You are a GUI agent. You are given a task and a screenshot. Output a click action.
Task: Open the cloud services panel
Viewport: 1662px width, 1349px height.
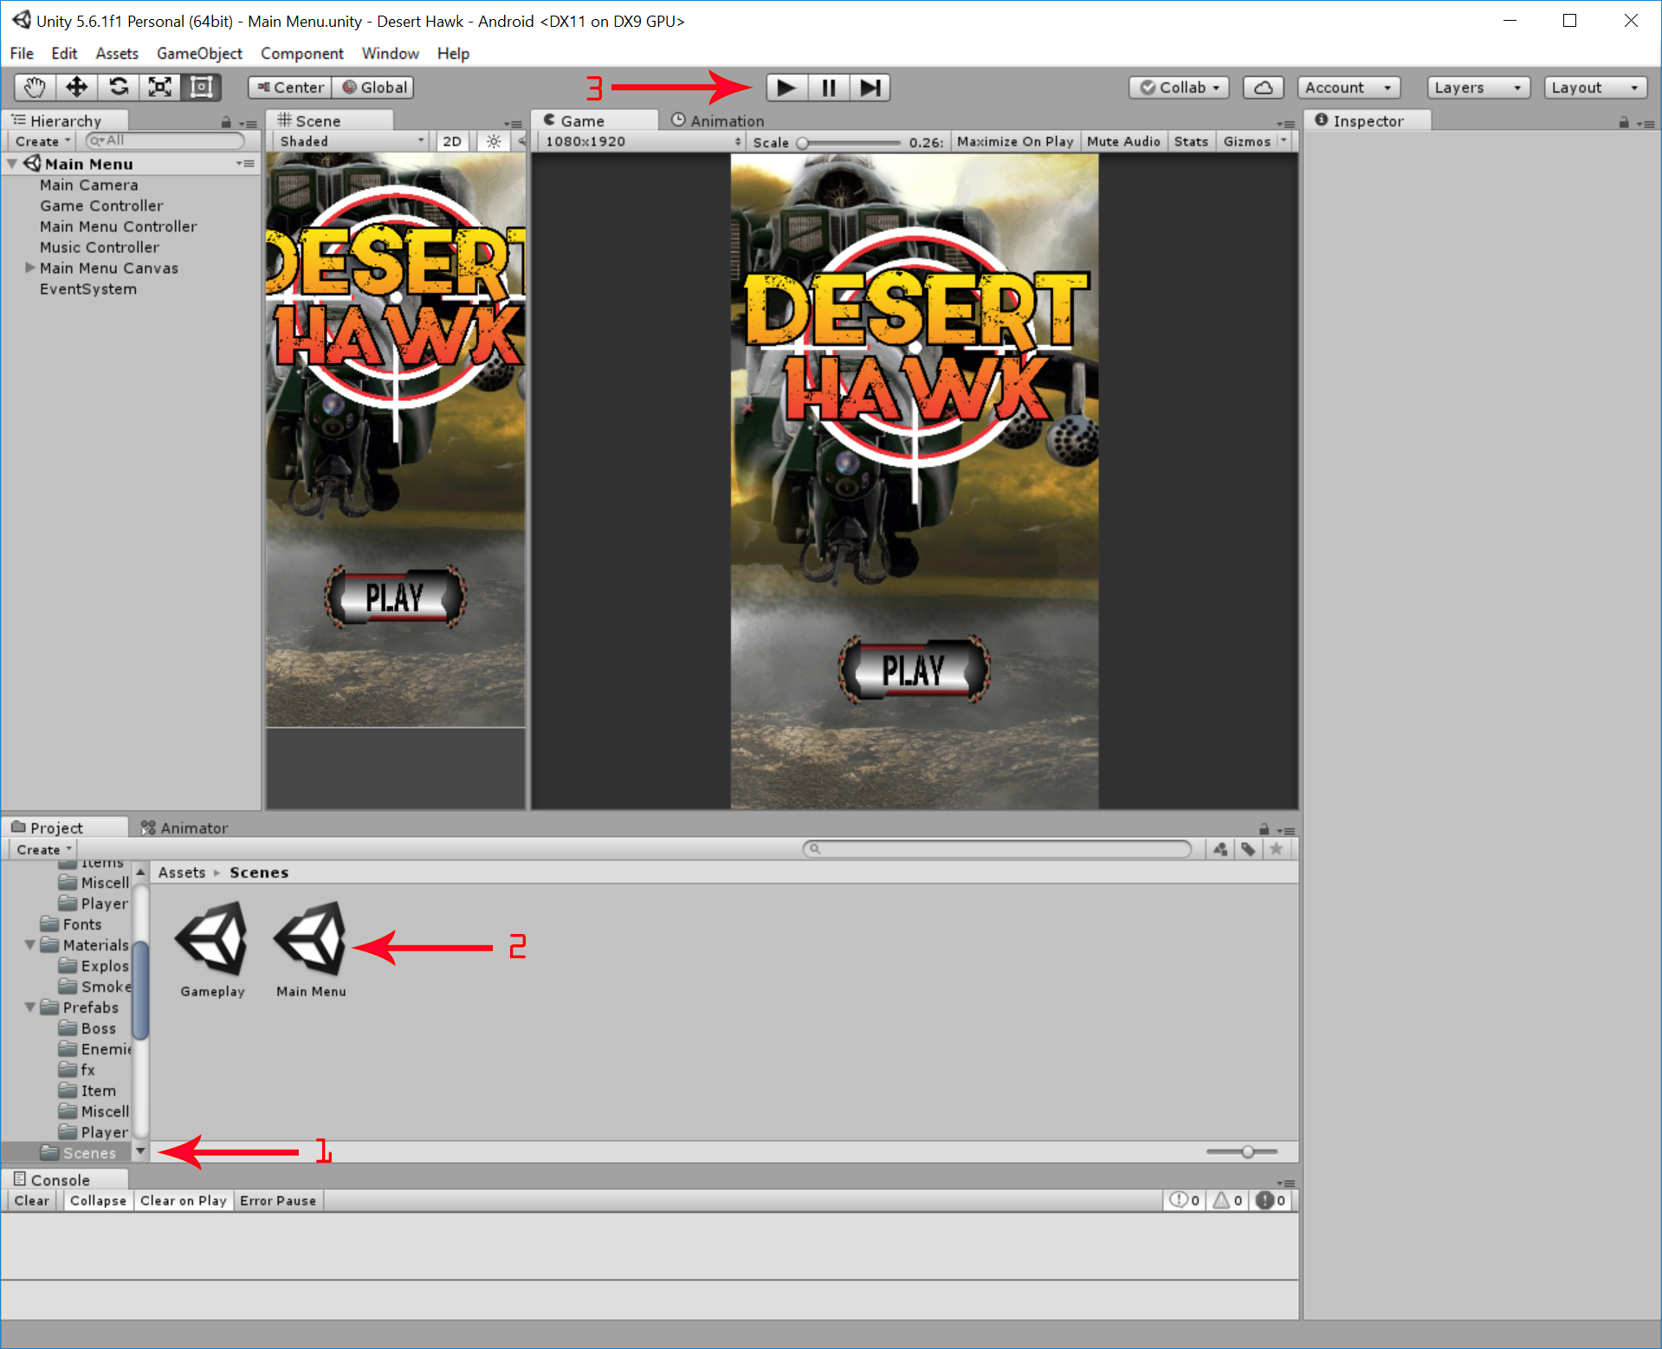pyautogui.click(x=1264, y=88)
